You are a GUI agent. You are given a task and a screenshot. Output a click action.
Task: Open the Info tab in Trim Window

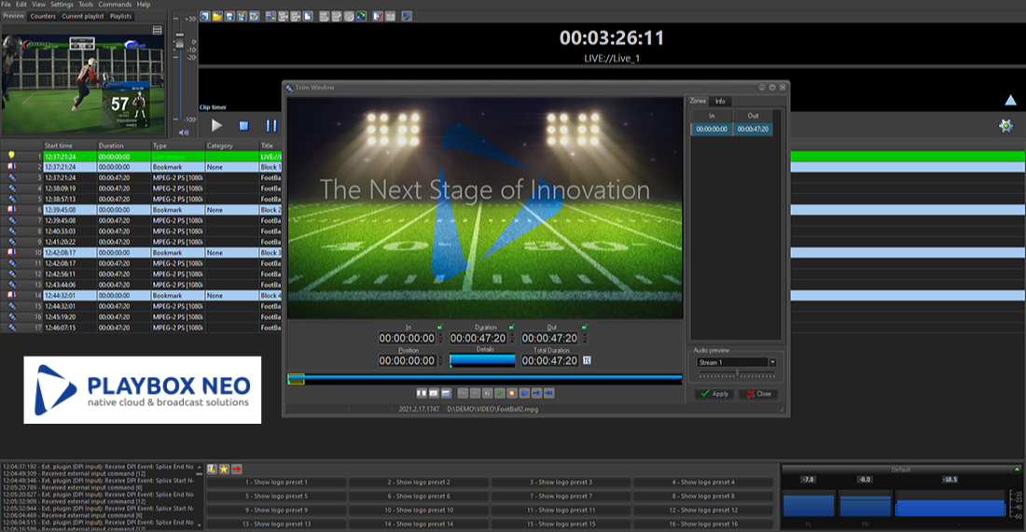[720, 102]
